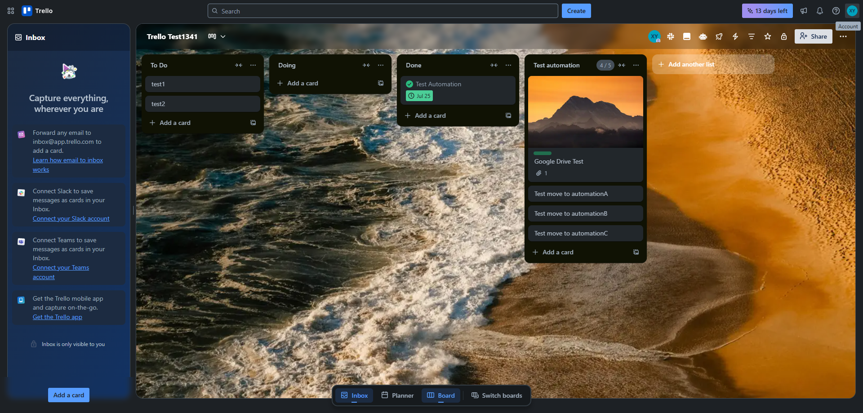Image resolution: width=863 pixels, height=413 pixels.
Task: Collapse the Done list
Action: coord(494,65)
